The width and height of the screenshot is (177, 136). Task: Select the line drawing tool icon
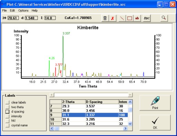122,18
